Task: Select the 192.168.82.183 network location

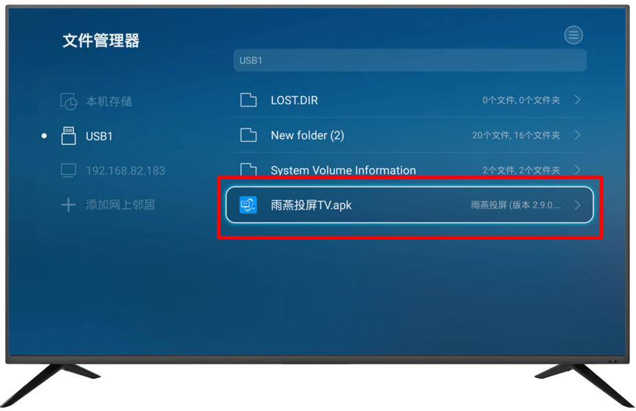Action: click(x=126, y=171)
